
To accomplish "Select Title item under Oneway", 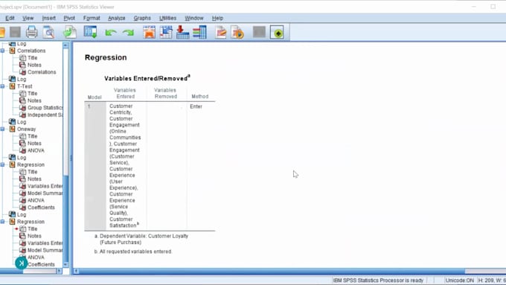I will click(32, 136).
